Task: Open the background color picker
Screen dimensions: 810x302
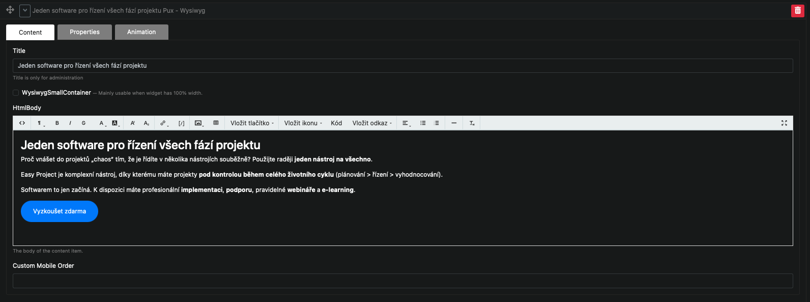Action: pos(115,123)
